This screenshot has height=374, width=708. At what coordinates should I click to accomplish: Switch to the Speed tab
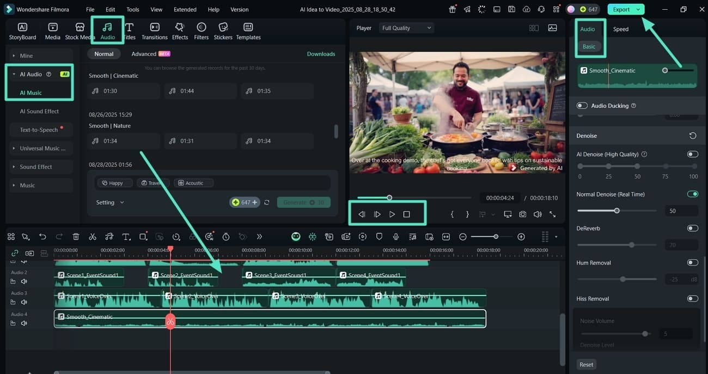[621, 29]
